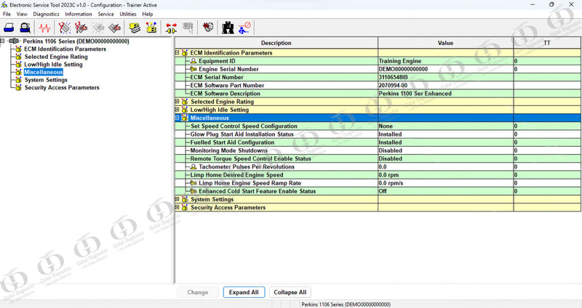Click the Print toolbar icon
Viewport: 582px width, 308px height.
9,28
